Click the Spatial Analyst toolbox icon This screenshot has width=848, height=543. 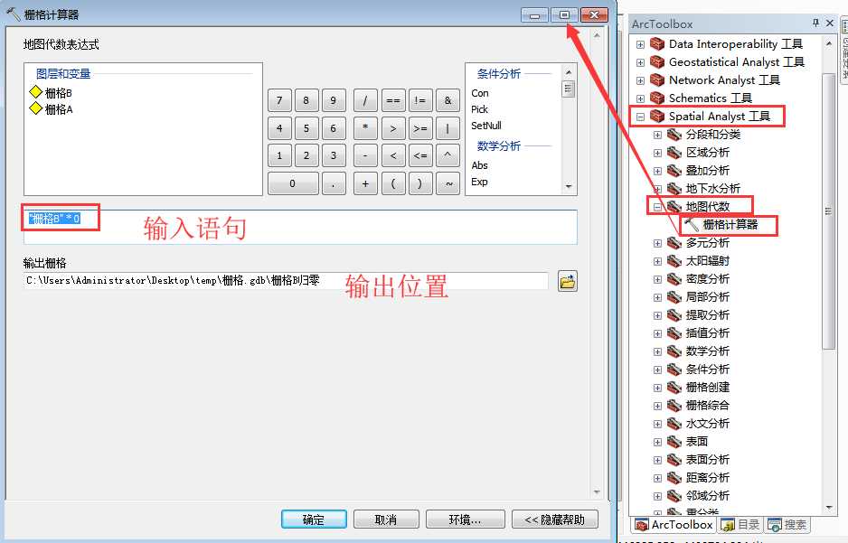point(657,117)
